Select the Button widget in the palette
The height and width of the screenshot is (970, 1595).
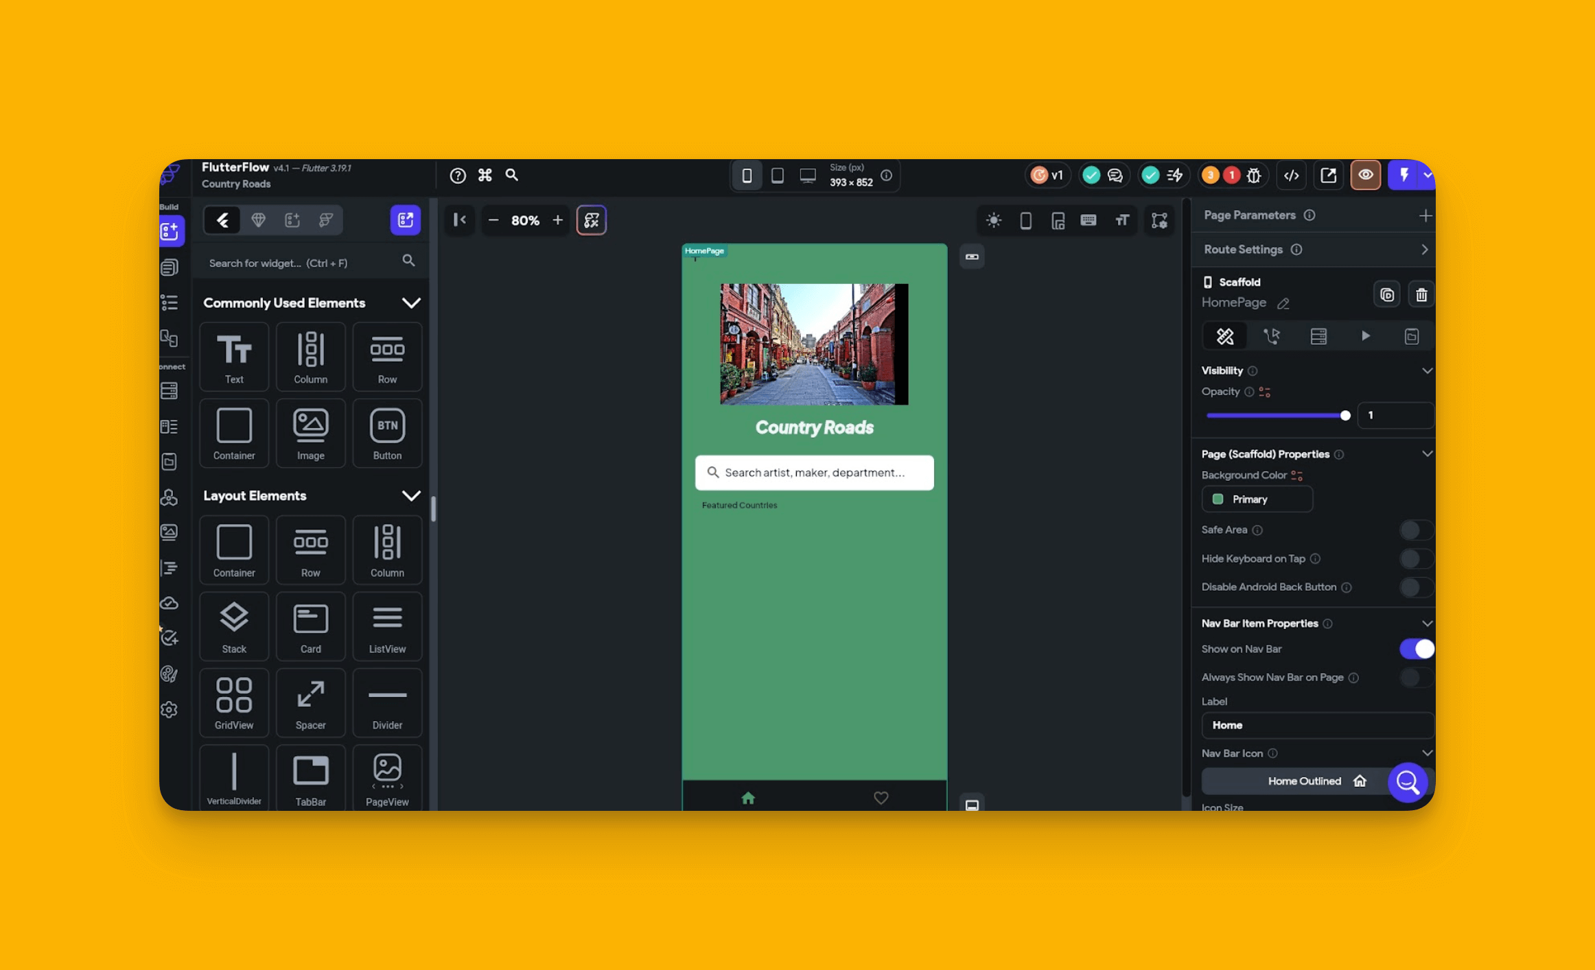387,433
